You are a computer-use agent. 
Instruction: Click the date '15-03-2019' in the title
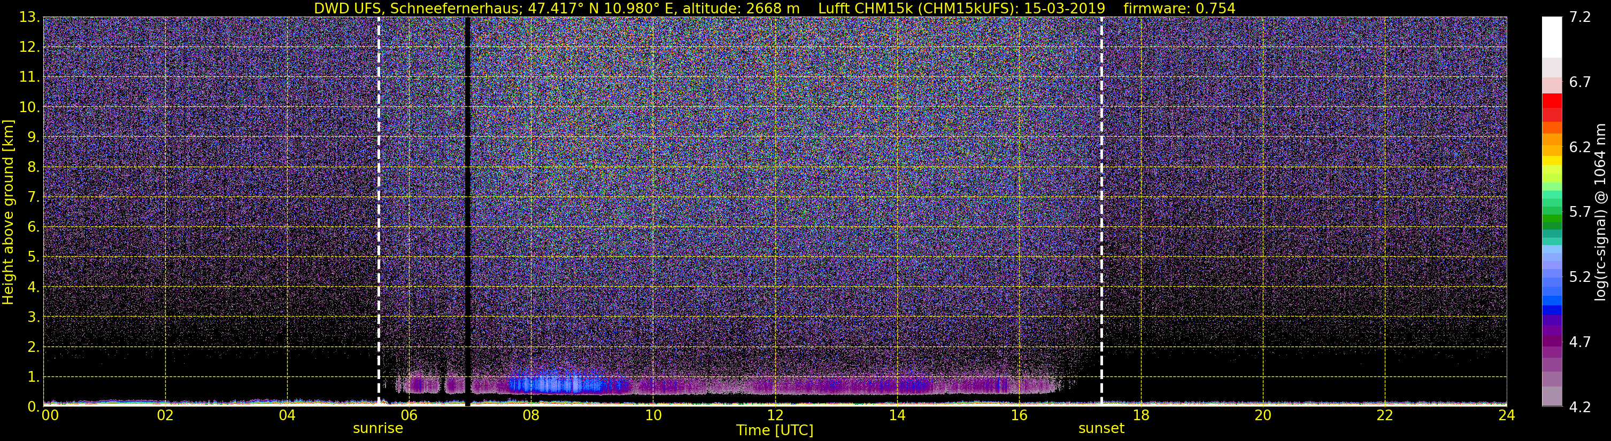pyautogui.click(x=1065, y=8)
